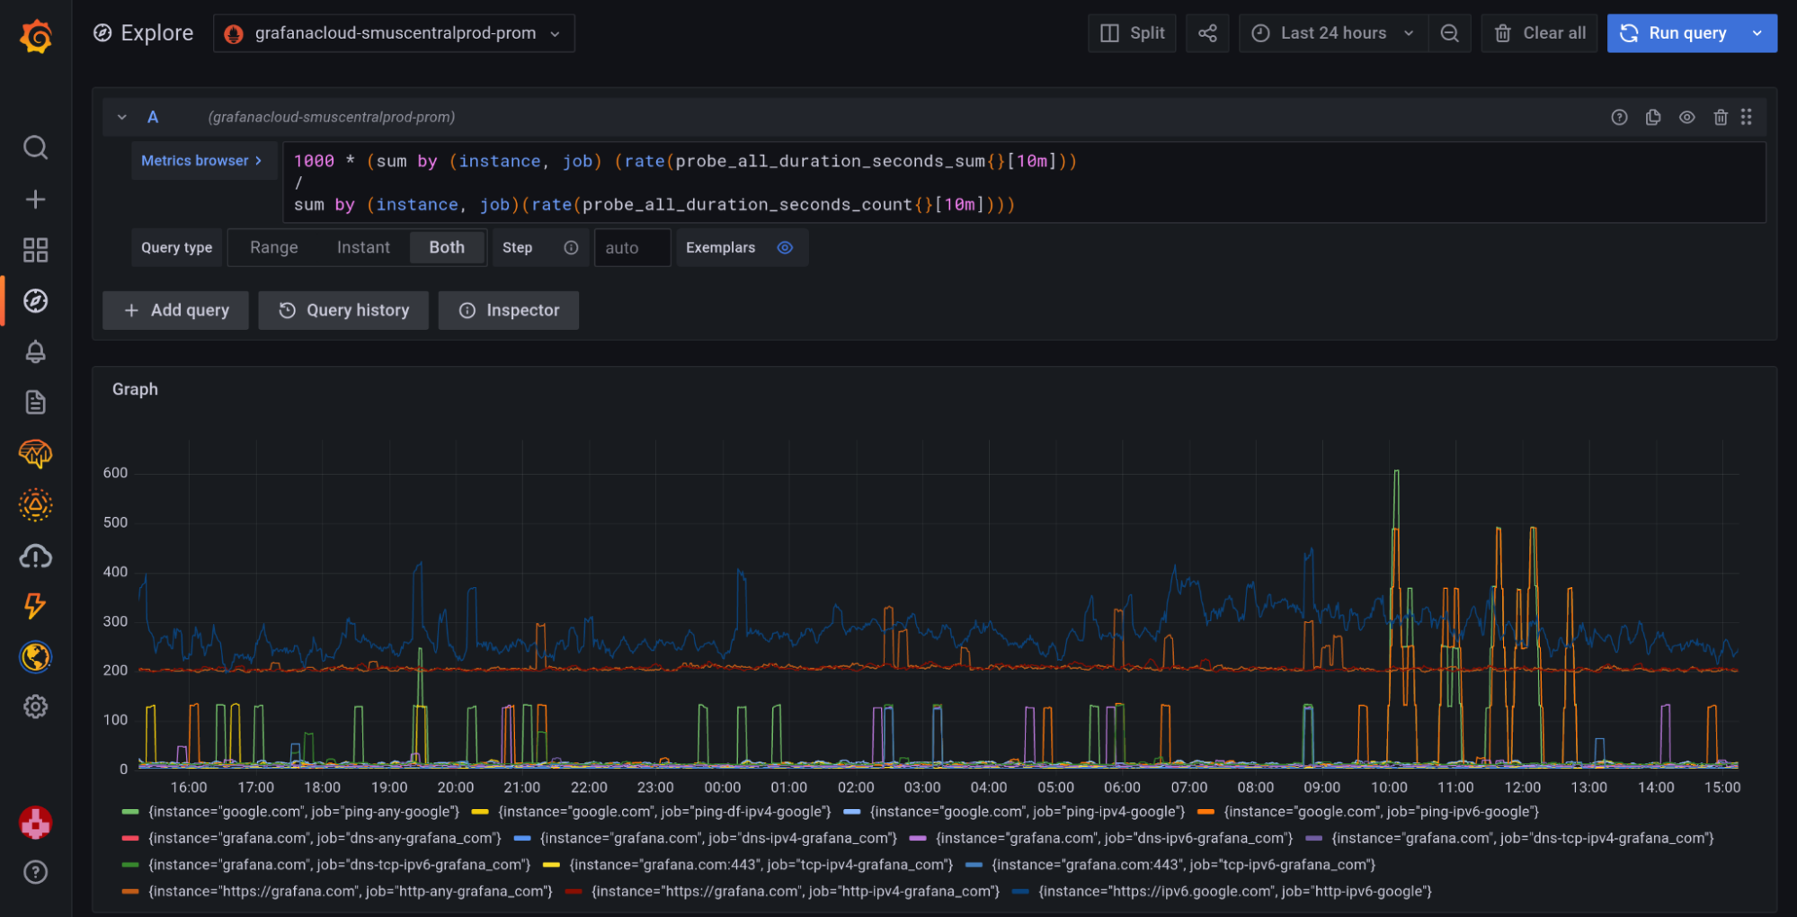Select the Instant query type
1797x917 pixels.
(363, 247)
